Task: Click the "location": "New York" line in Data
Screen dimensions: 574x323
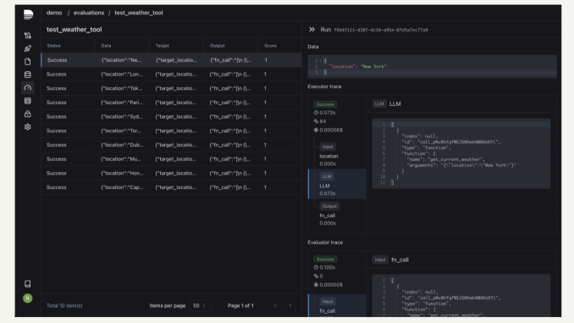Action: coord(357,66)
